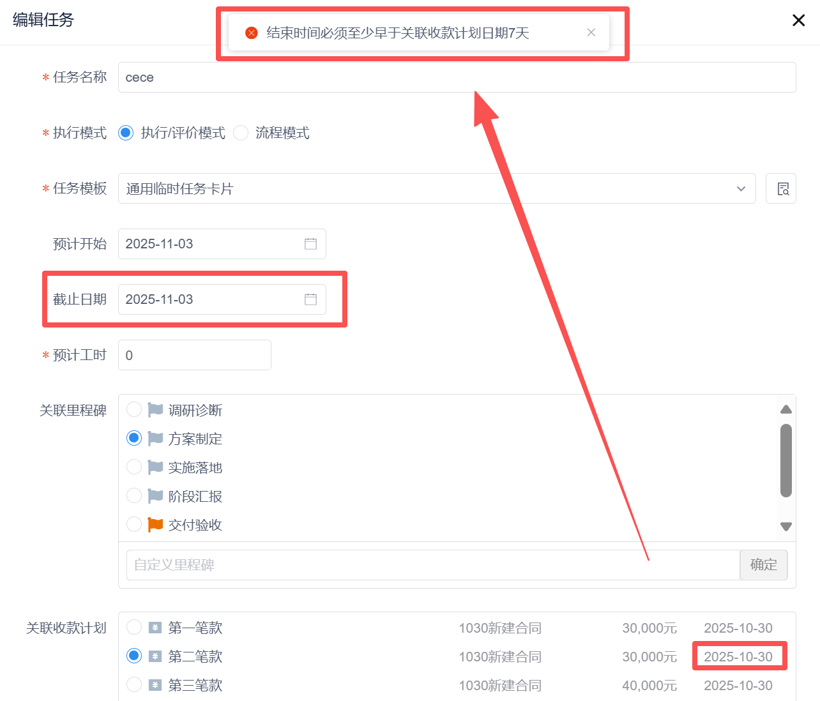Select the 实施落地 milestone radio
This screenshot has height=701, width=820.
point(134,467)
